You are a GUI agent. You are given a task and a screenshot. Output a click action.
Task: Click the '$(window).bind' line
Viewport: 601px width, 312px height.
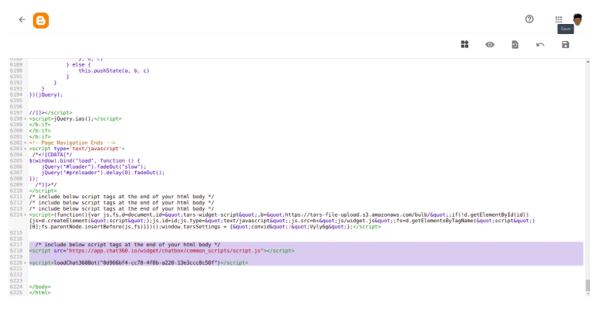84,161
